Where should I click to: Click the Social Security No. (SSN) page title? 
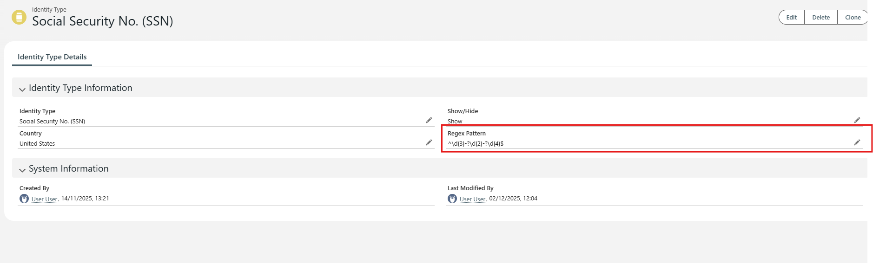point(102,21)
